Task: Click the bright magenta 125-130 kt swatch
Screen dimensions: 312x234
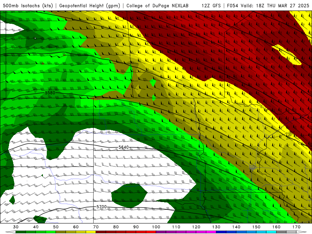Action: 211,232
